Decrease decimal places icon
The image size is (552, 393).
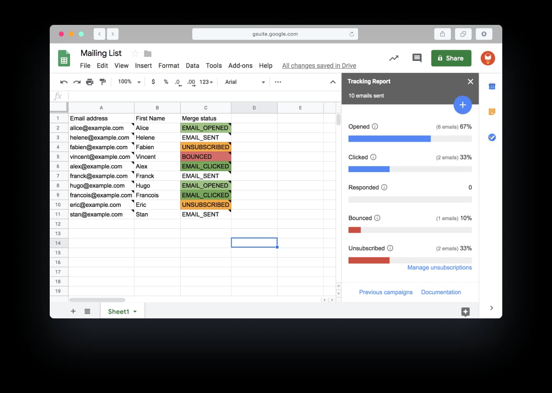178,82
